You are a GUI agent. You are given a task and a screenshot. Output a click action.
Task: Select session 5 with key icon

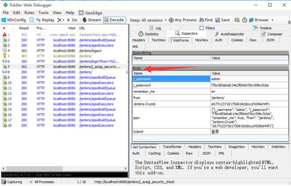64,56
